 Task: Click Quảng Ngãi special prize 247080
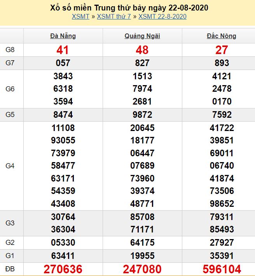(x=142, y=269)
